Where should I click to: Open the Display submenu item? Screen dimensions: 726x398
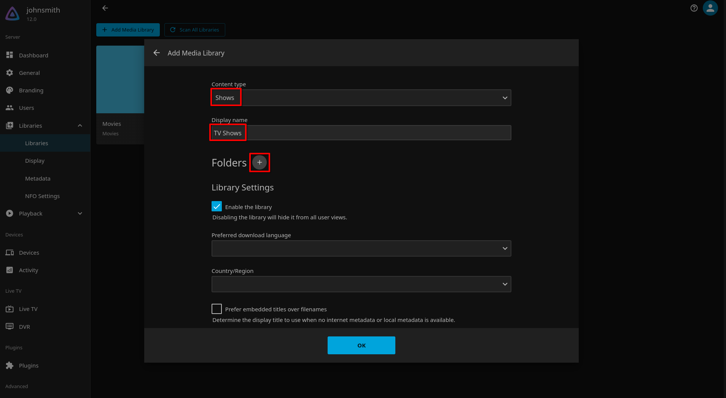(45, 160)
